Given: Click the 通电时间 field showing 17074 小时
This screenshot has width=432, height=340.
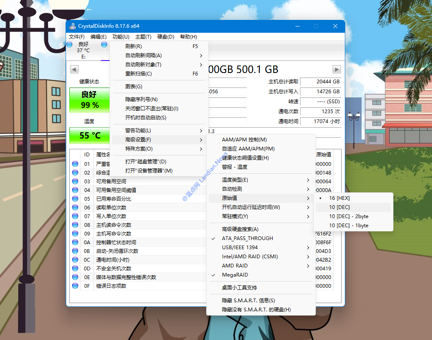Looking at the screenshot, I should 320,121.
